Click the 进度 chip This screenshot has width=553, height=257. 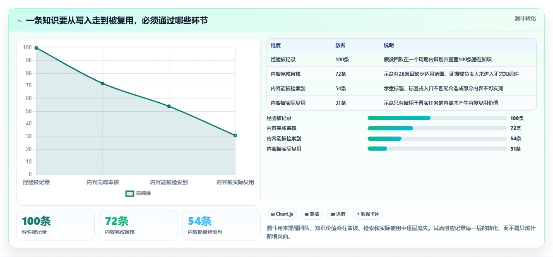[x=338, y=214]
